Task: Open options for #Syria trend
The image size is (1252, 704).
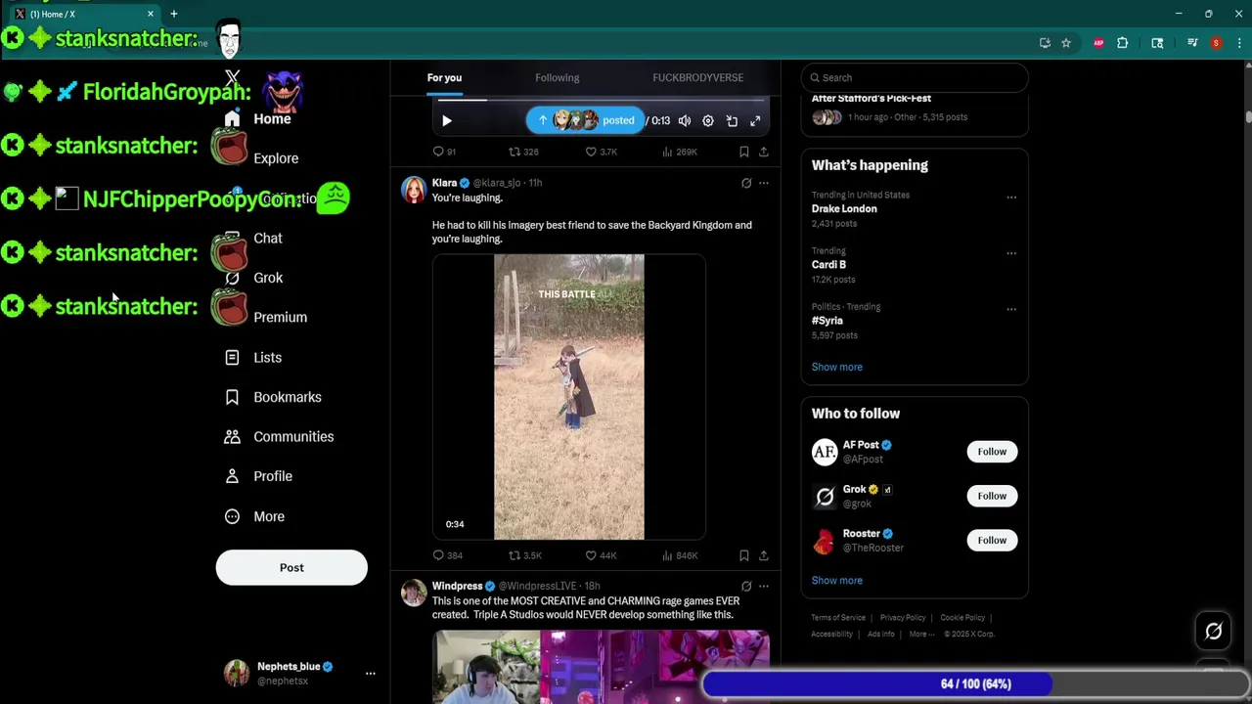Action: coord(1011,309)
